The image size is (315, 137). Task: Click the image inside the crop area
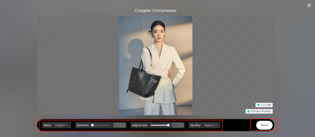(156, 66)
